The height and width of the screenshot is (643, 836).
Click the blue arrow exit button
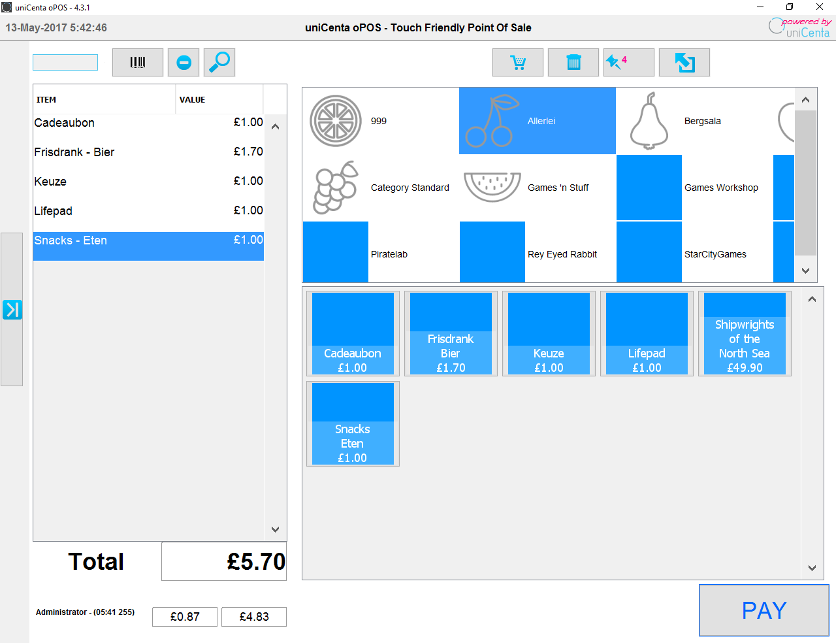pyautogui.click(x=684, y=63)
